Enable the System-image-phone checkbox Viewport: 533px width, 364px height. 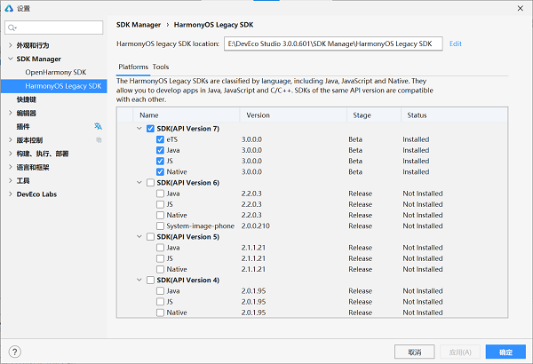tap(160, 226)
